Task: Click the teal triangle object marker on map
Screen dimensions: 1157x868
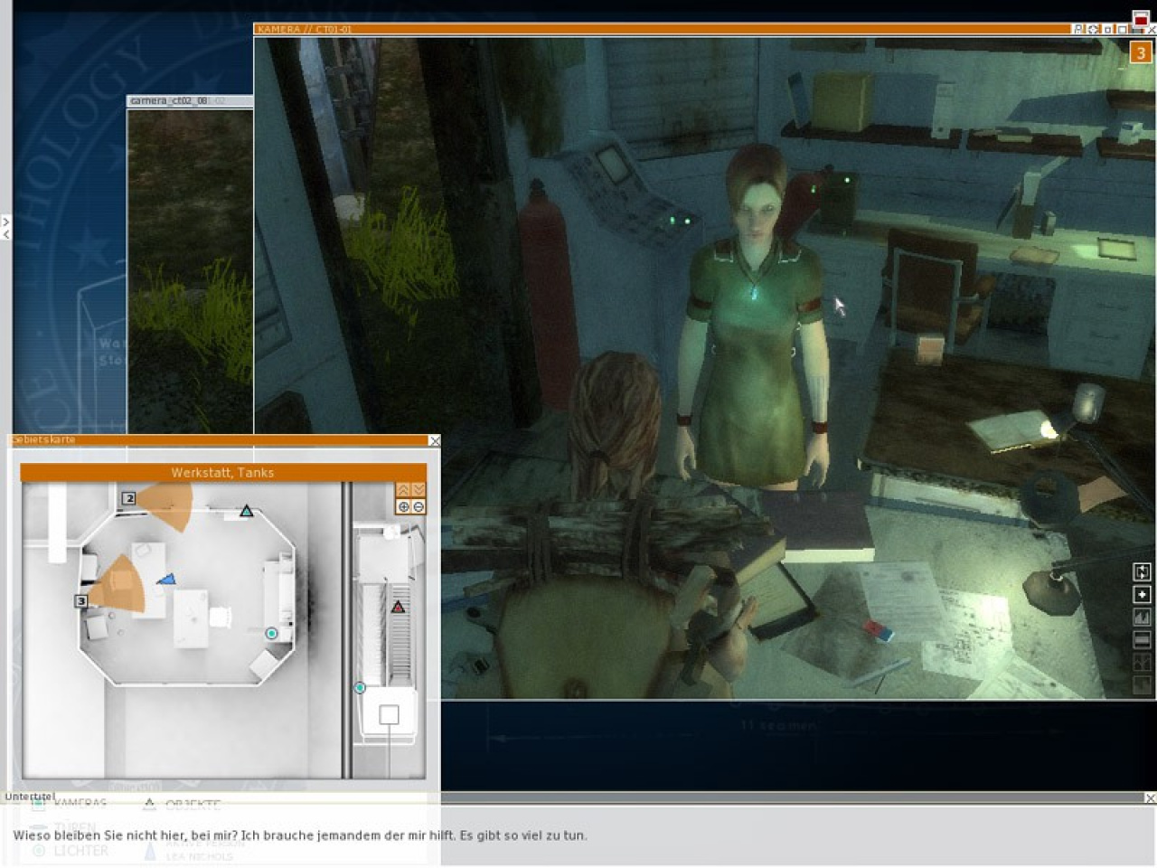Action: [246, 512]
